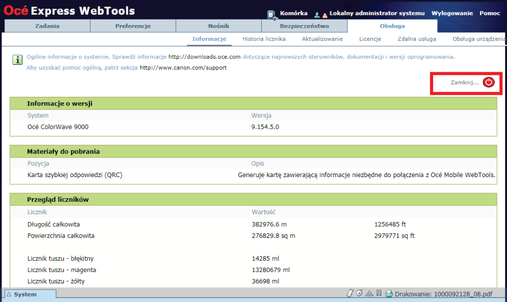507x302 pixels.
Task: Click the user icon beside Lokalny administrator systemu
Action: coord(317,15)
